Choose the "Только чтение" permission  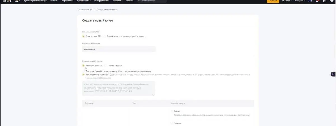[x=105, y=66]
